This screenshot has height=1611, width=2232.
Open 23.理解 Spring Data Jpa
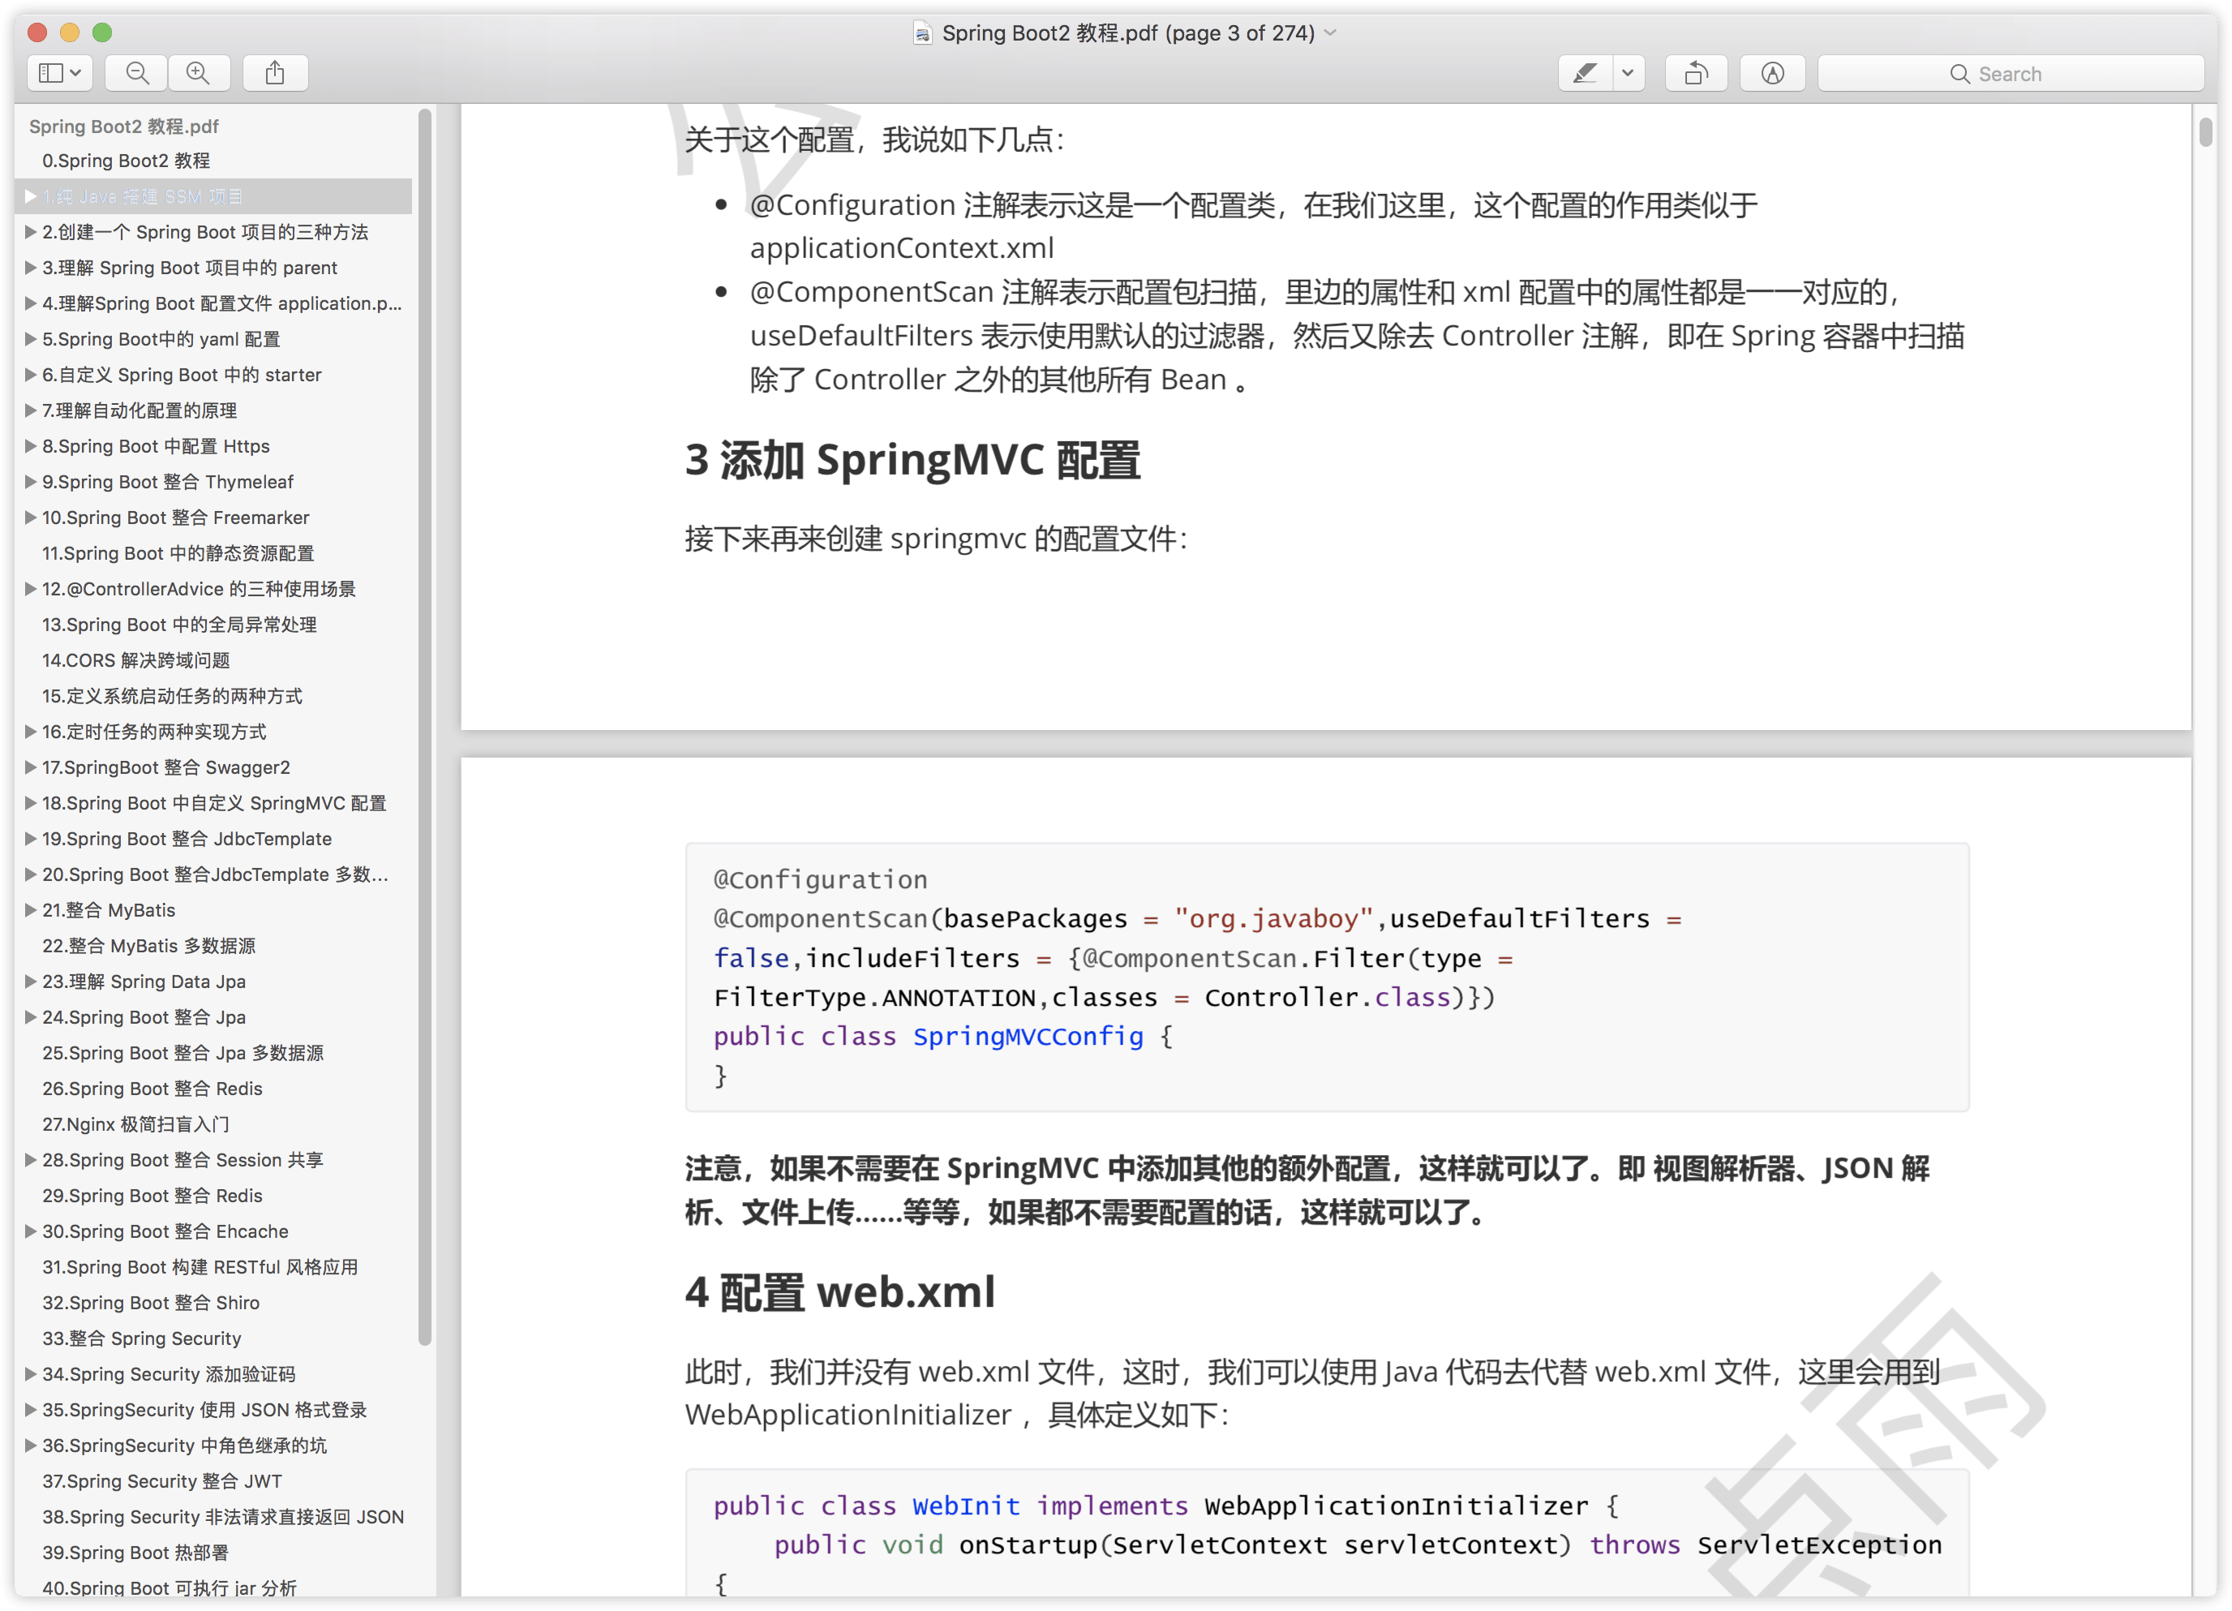point(144,982)
